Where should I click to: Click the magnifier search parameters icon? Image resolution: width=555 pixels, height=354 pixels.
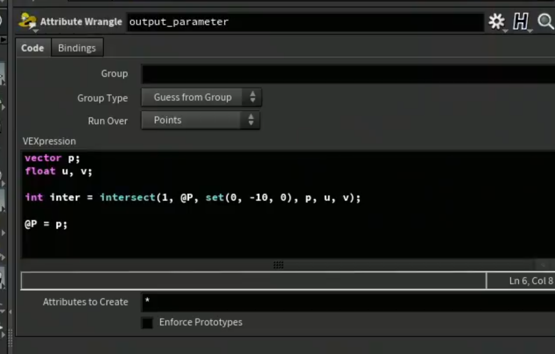(546, 21)
